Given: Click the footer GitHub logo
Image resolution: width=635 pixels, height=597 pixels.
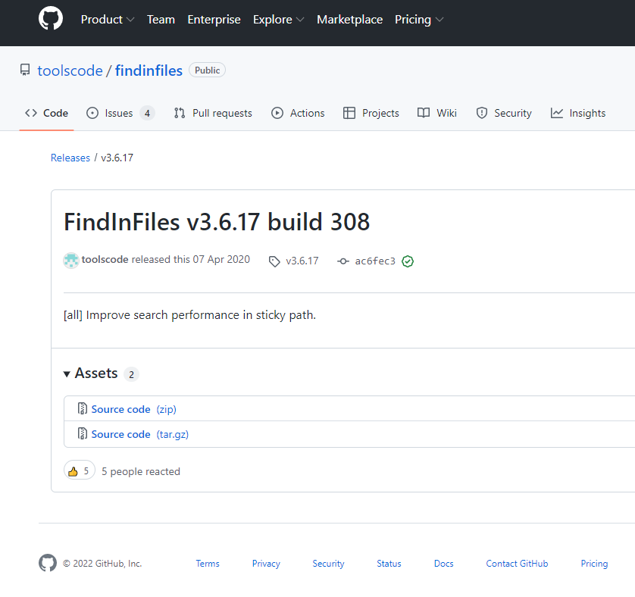Looking at the screenshot, I should 48,563.
